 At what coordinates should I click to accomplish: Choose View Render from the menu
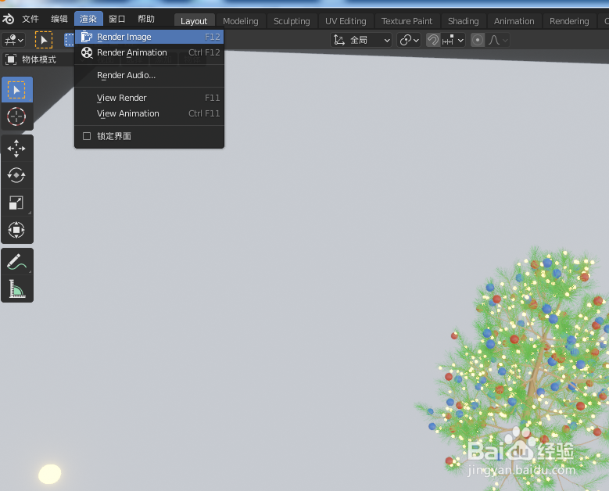coord(149,98)
